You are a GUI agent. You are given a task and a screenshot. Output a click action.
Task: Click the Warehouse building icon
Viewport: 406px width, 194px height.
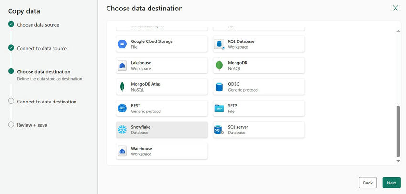click(x=122, y=151)
